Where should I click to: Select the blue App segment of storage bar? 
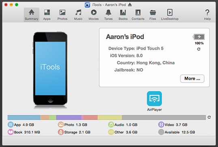click(24, 118)
